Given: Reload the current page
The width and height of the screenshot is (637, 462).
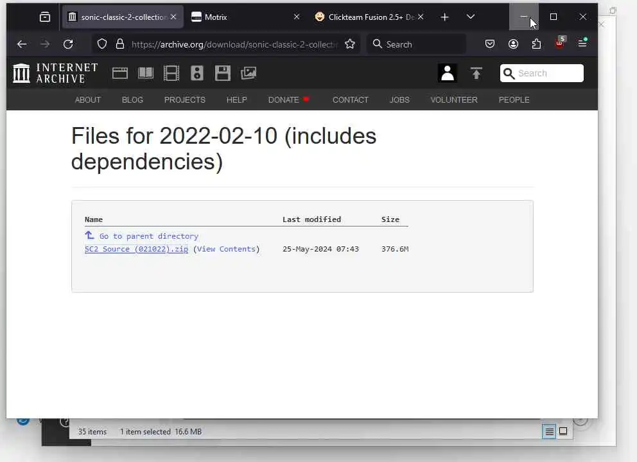Looking at the screenshot, I should 68,44.
